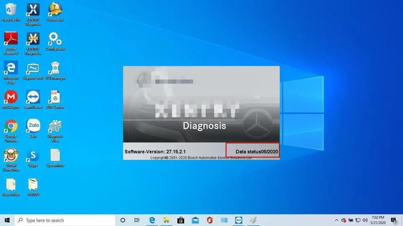Open ConfigAssist desktop shortcut

[55, 41]
